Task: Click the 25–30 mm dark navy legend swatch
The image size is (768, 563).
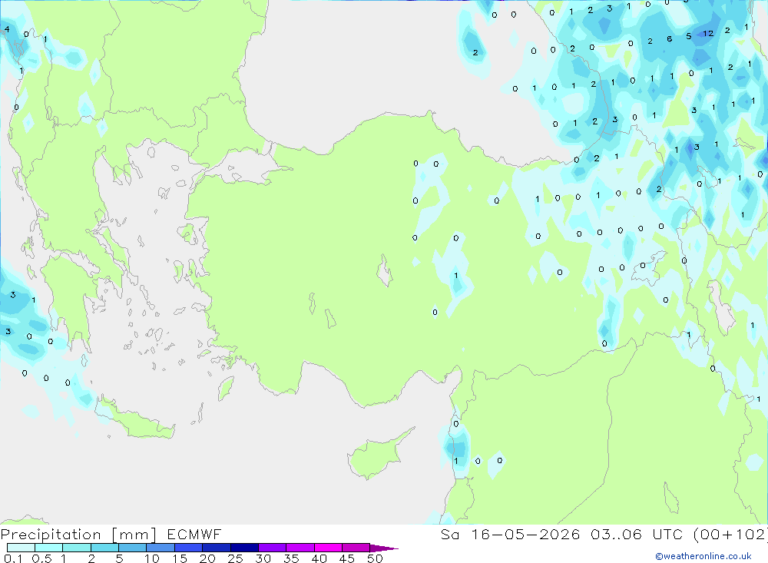Action: [x=244, y=548]
